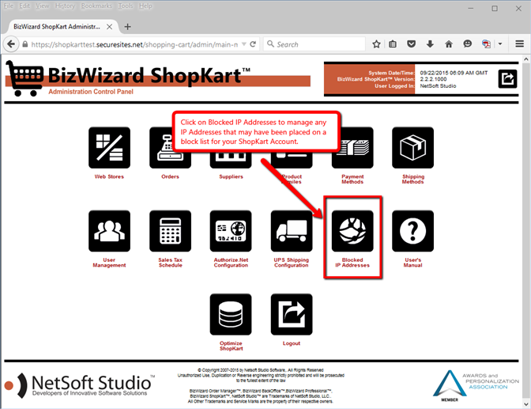Screen dimensions: 531x409
Task: Click the scrollbar down arrow
Action: point(526,404)
